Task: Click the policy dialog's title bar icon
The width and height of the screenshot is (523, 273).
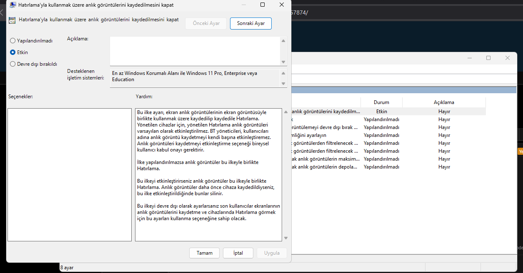Action: click(x=13, y=5)
